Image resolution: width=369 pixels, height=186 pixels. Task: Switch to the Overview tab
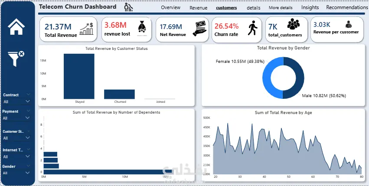170,7
